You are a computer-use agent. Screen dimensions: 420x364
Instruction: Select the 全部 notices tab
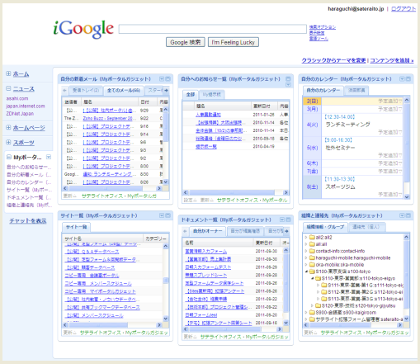tap(191, 94)
